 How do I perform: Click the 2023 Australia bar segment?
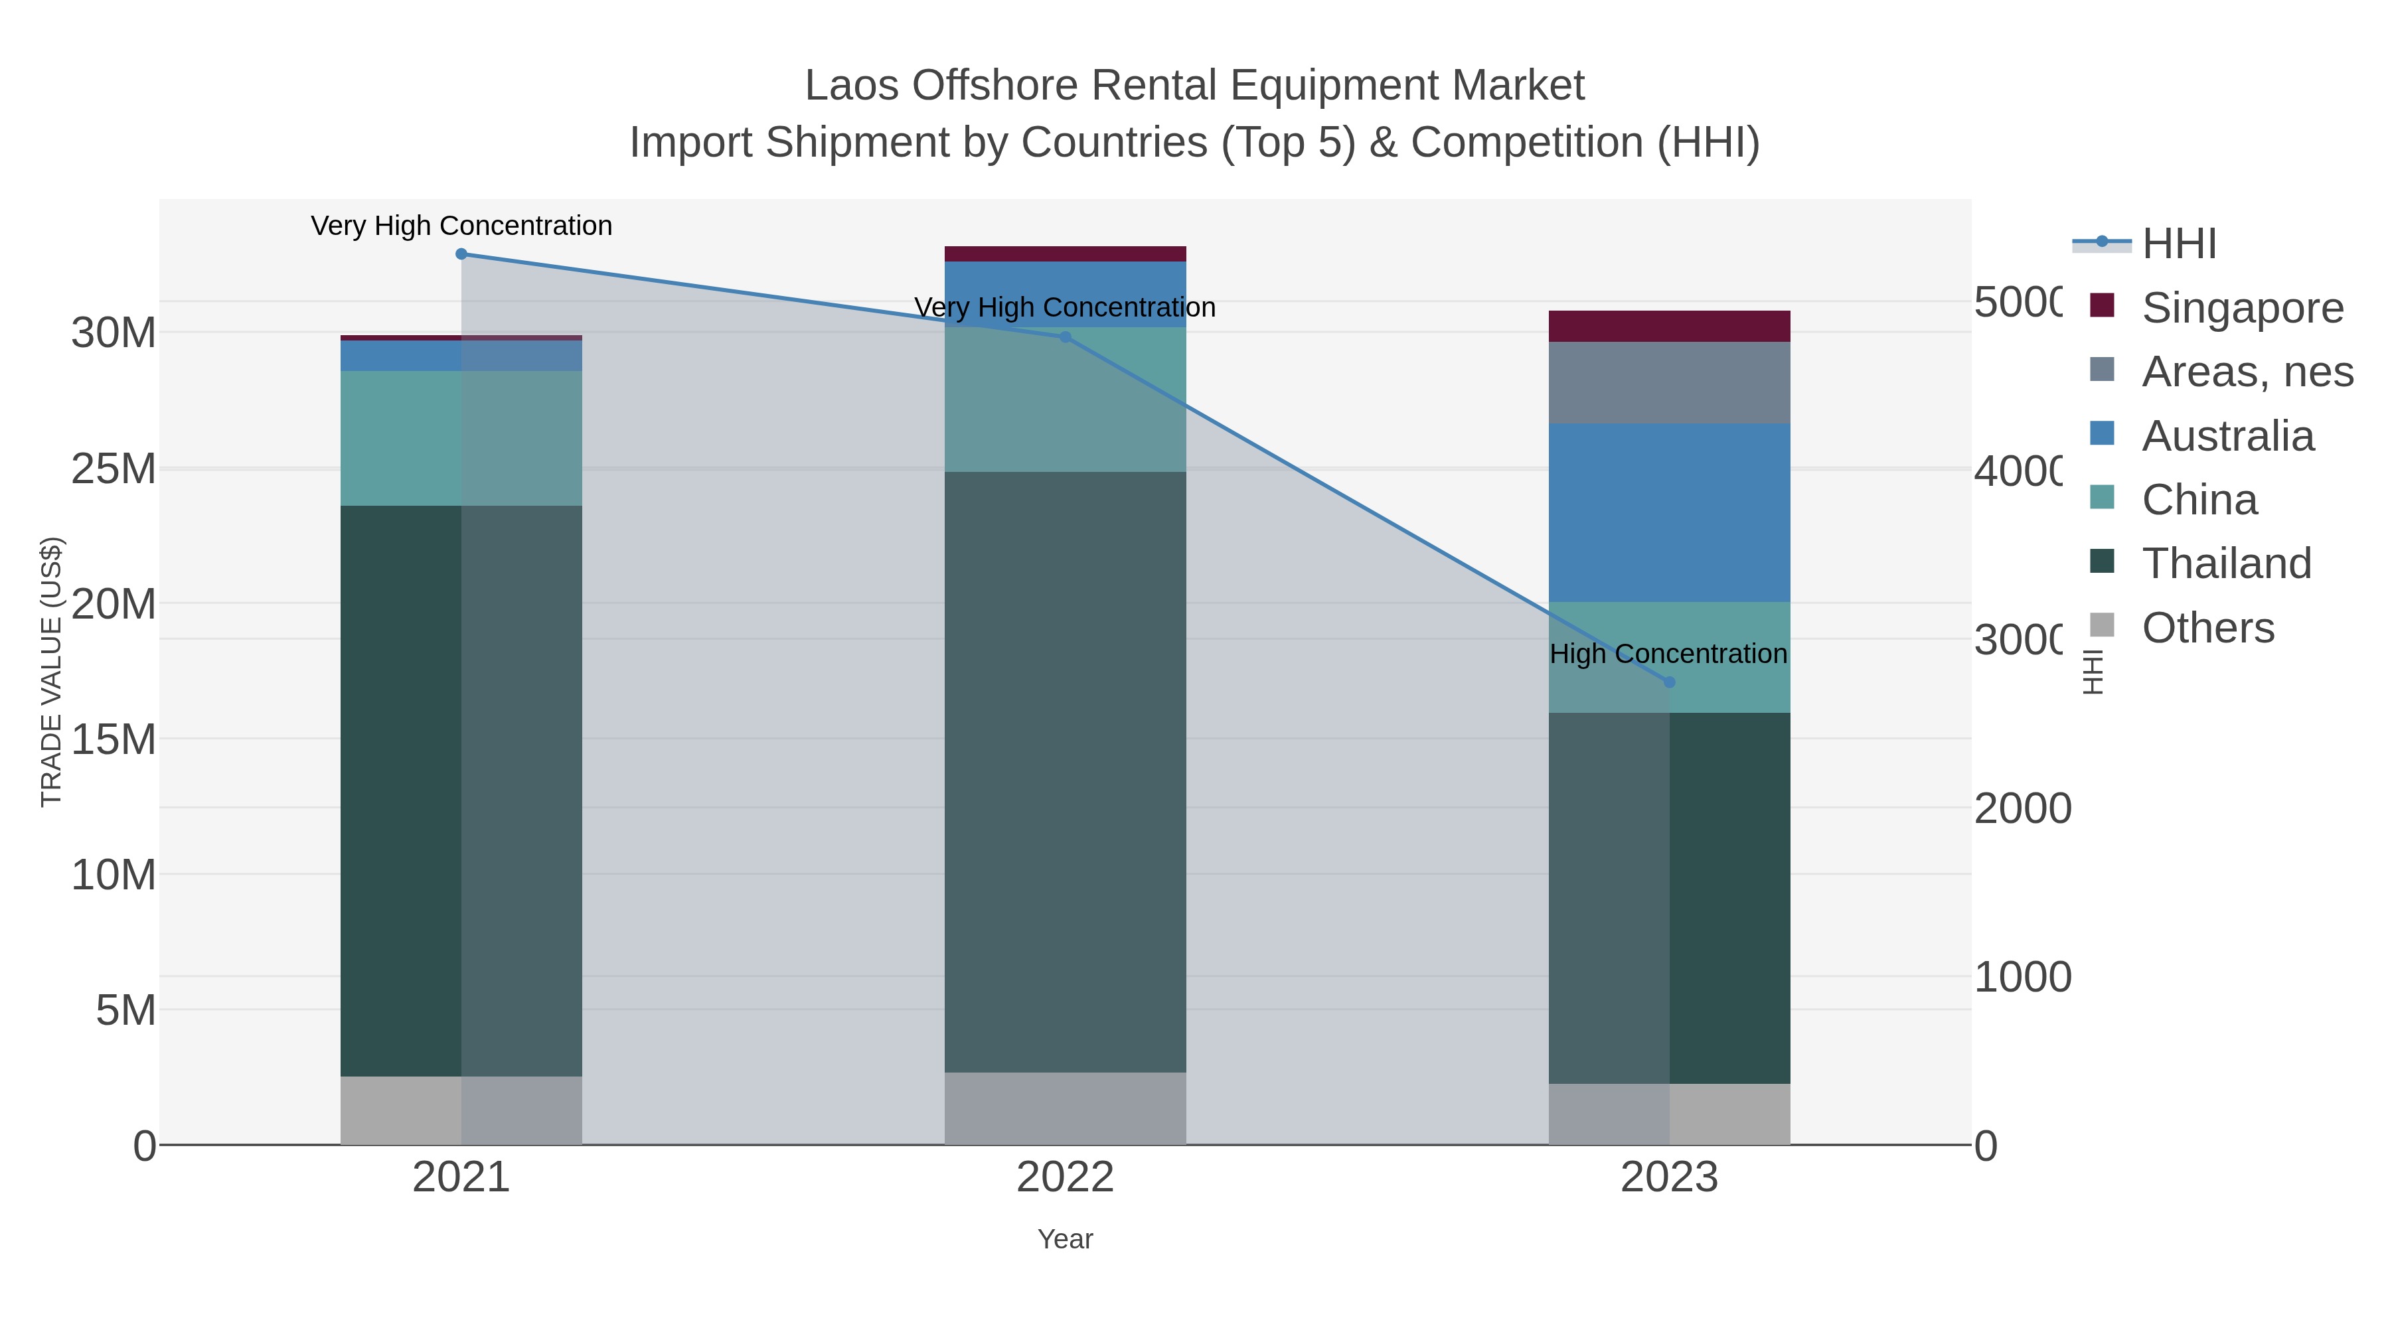[1669, 513]
